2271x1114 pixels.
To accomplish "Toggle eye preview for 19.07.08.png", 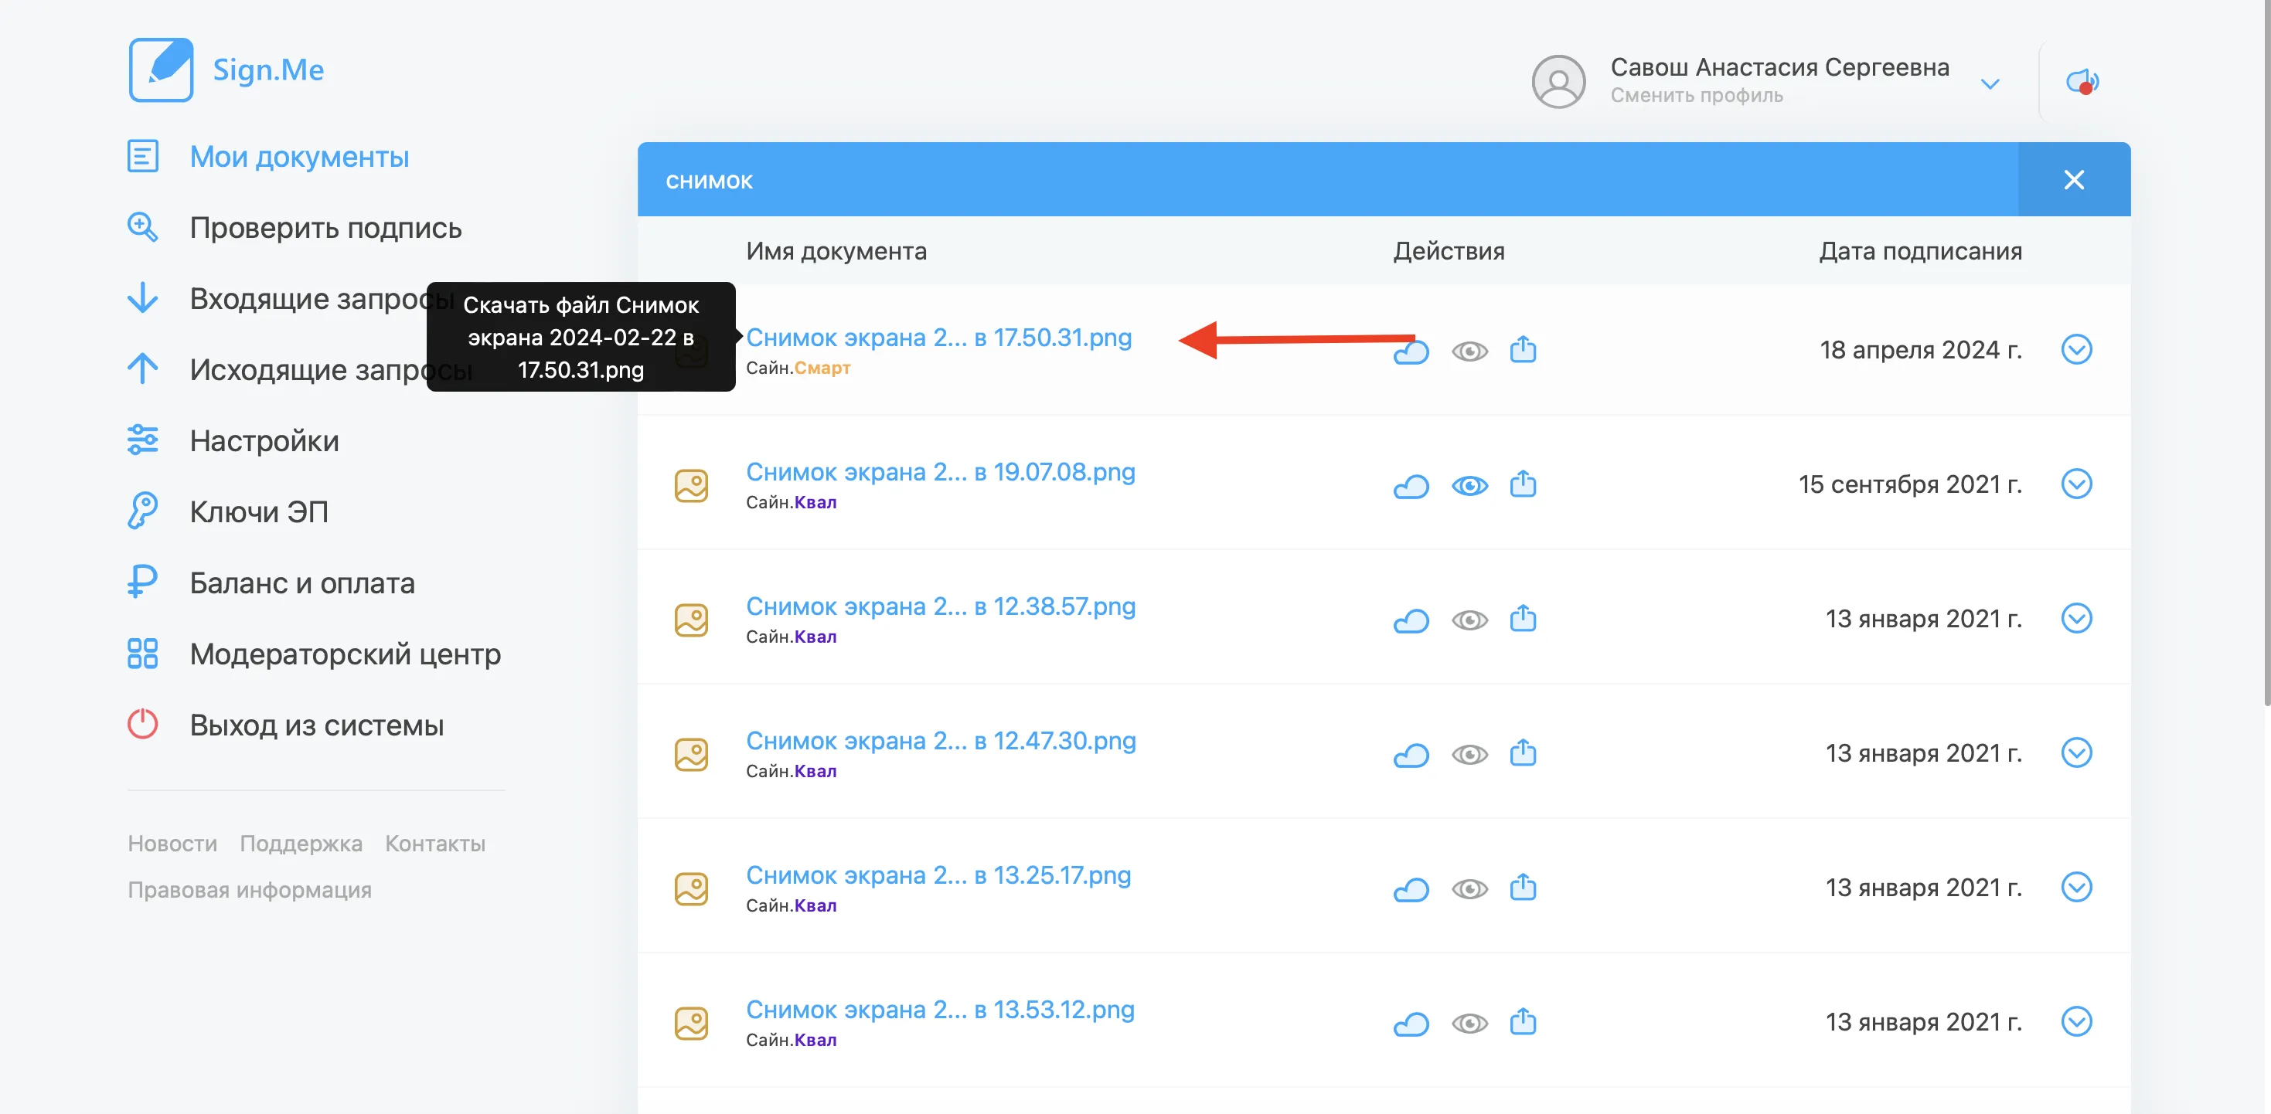I will coord(1469,486).
